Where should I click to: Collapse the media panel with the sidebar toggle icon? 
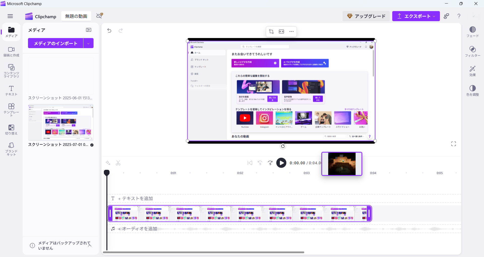coord(88,30)
